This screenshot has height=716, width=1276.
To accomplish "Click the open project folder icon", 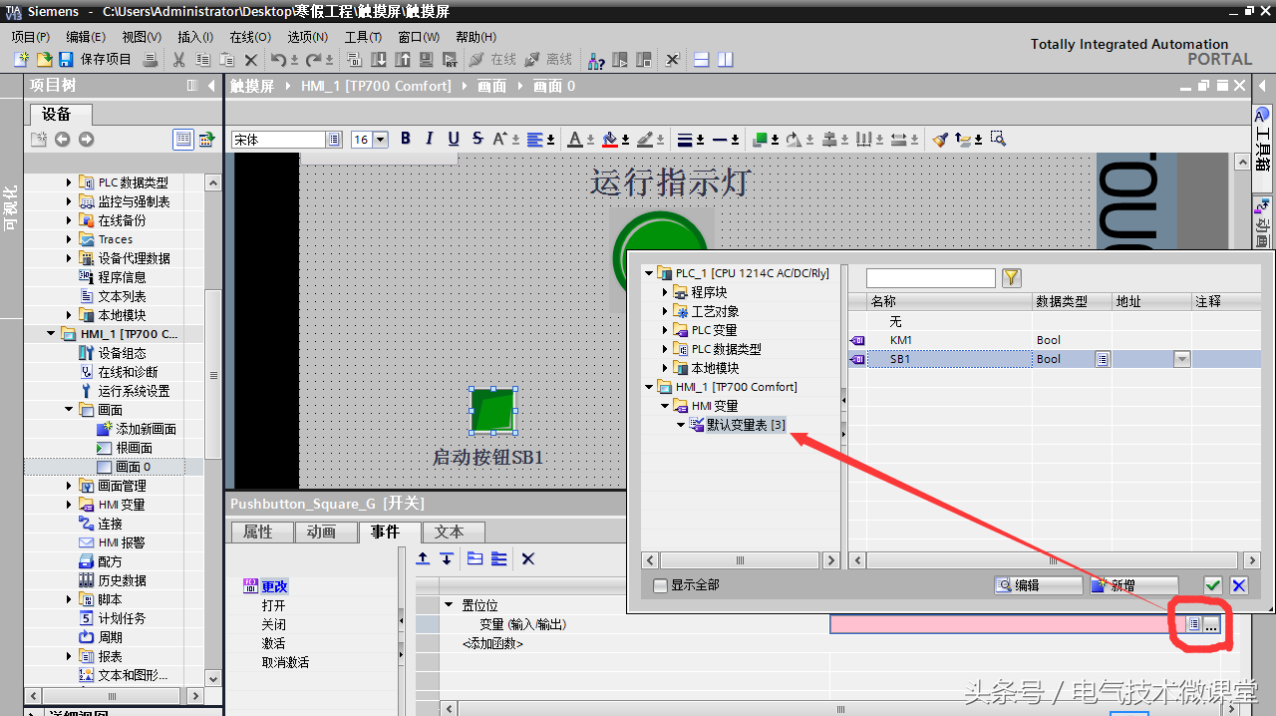I will tap(43, 60).
